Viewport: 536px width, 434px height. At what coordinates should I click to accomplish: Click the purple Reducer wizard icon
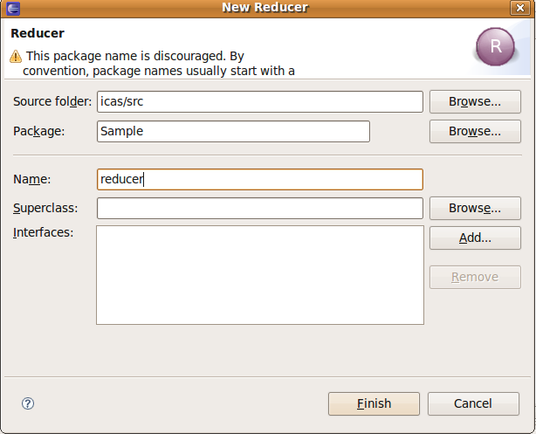[495, 47]
